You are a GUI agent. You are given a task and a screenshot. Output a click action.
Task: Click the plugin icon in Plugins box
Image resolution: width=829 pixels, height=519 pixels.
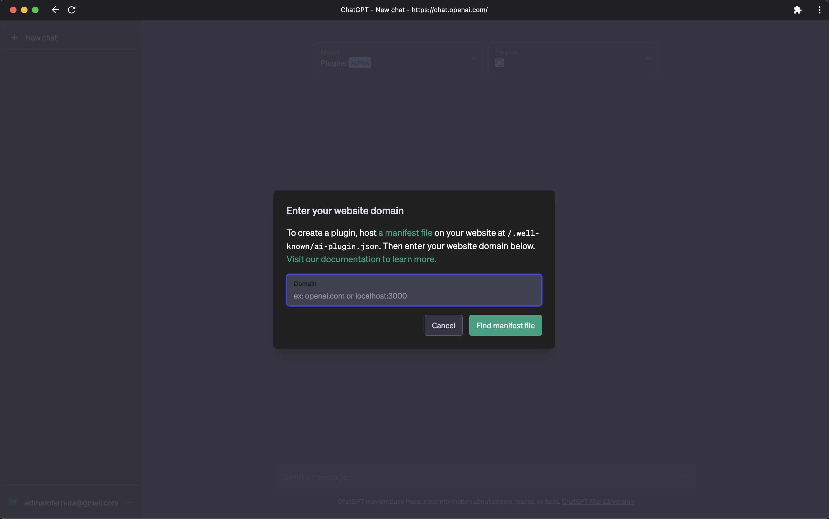(x=500, y=63)
